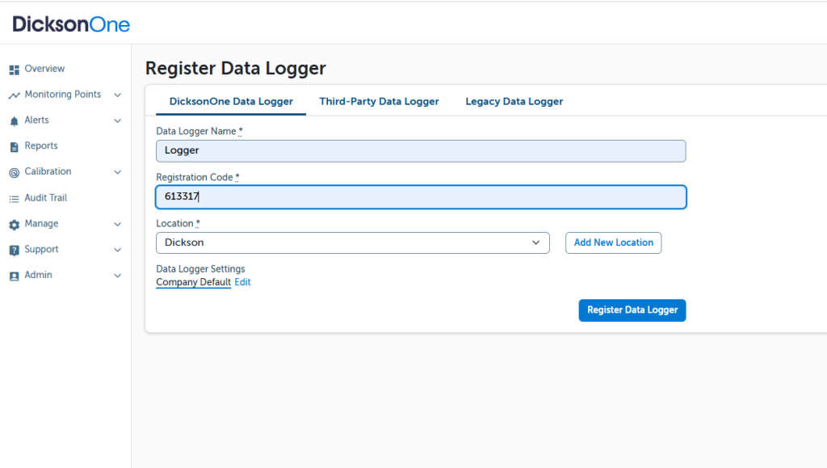Expand the Alerts menu chevron
Image resolution: width=827 pixels, height=468 pixels.
click(x=117, y=121)
